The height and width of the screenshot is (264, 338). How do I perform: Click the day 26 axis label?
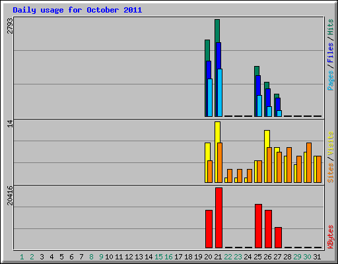[267, 257]
